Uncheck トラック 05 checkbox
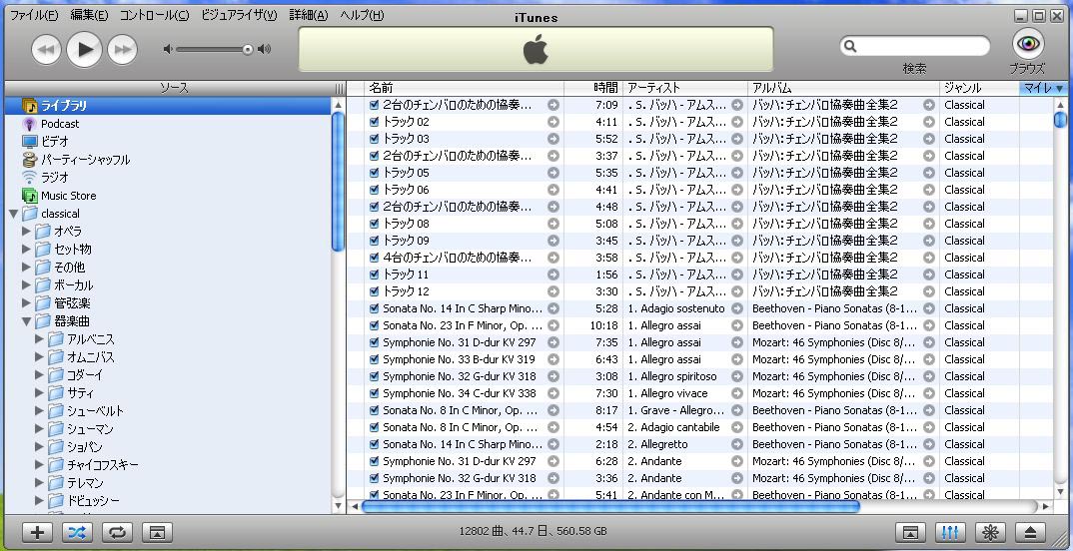This screenshot has height=551, width=1073. [x=374, y=173]
